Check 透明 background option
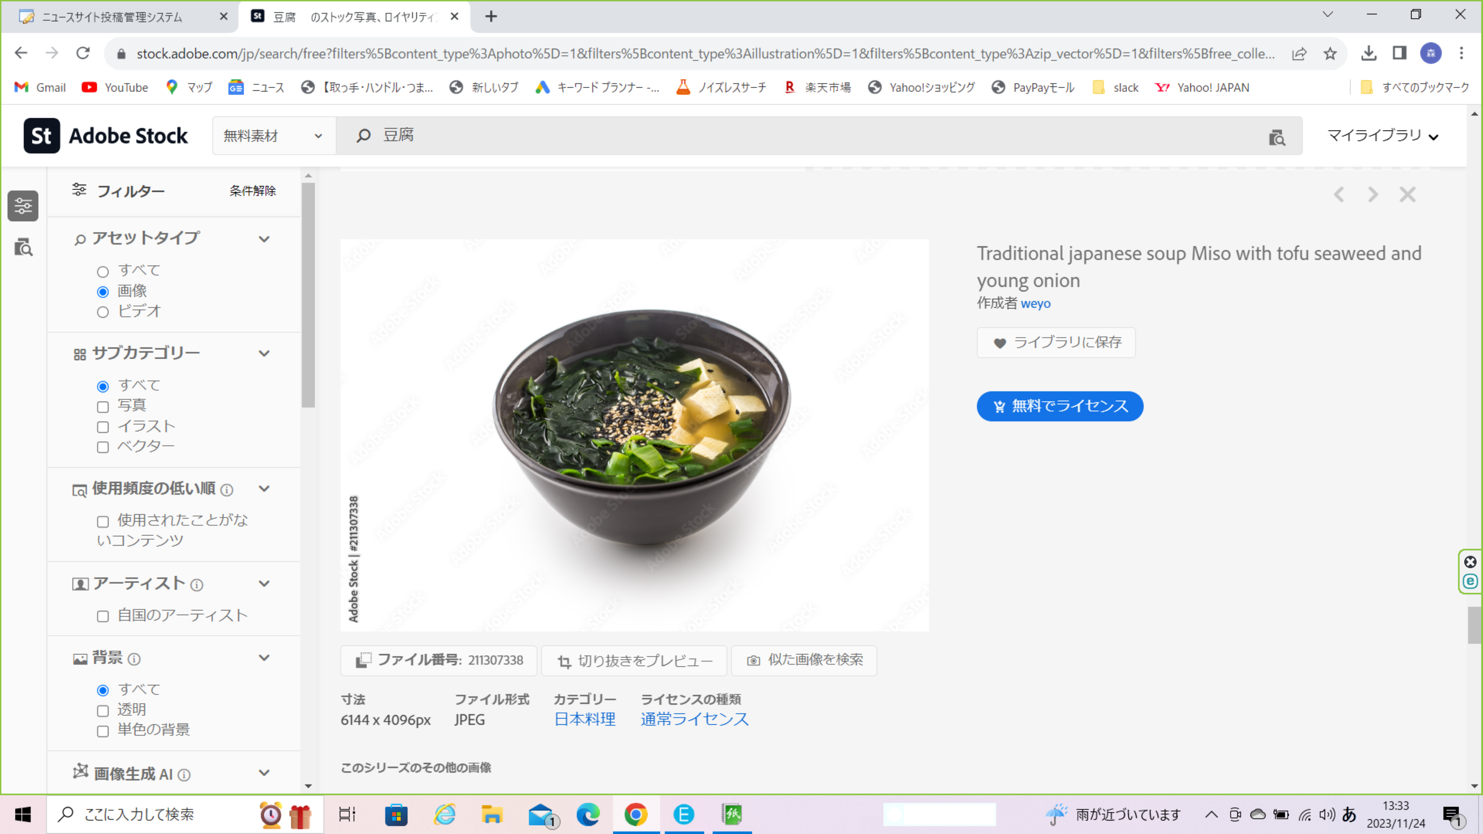Viewport: 1483px width, 834px height. coord(103,711)
